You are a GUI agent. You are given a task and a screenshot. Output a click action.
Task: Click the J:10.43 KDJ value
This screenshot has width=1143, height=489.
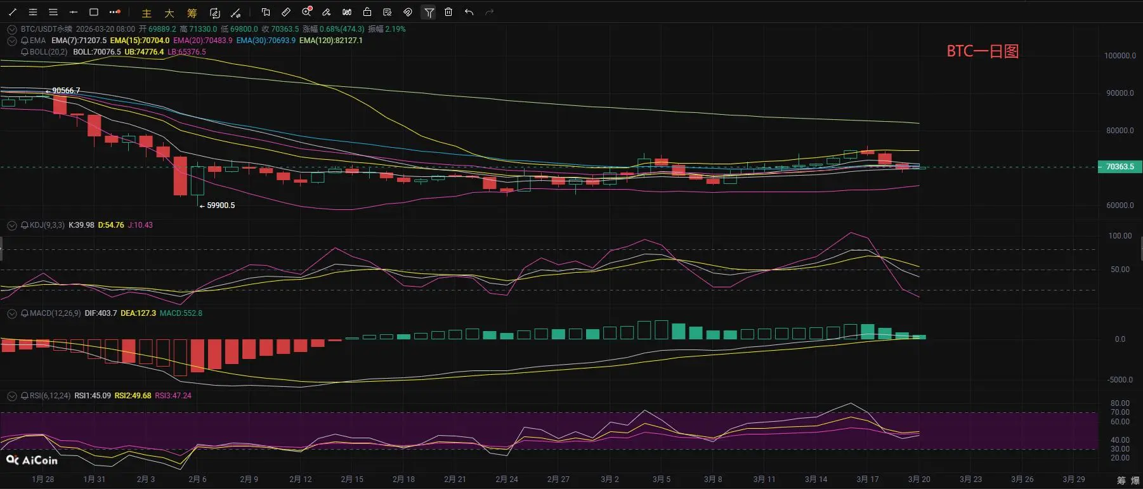point(140,225)
